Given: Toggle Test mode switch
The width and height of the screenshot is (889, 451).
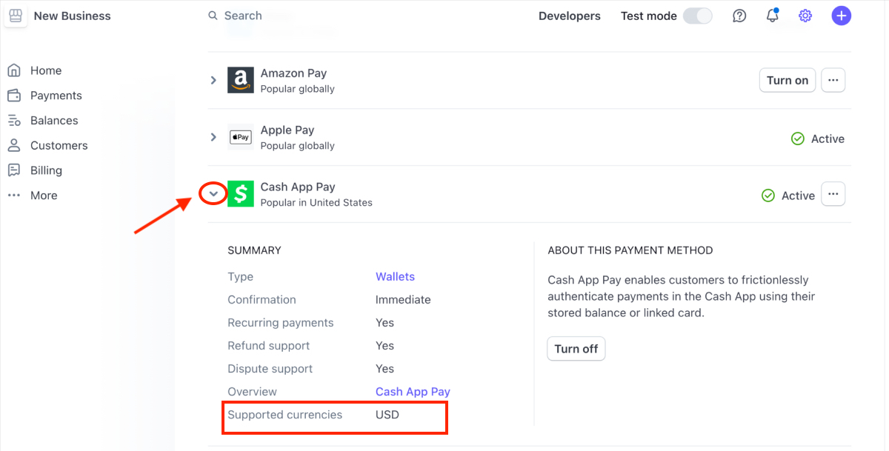Looking at the screenshot, I should click(x=697, y=16).
